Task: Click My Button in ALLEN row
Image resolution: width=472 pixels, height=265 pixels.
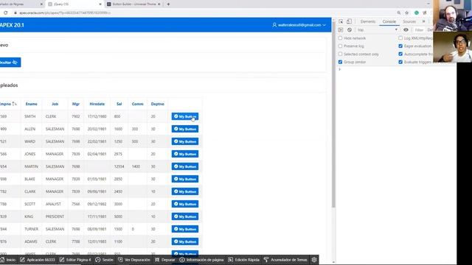Action: [185, 129]
